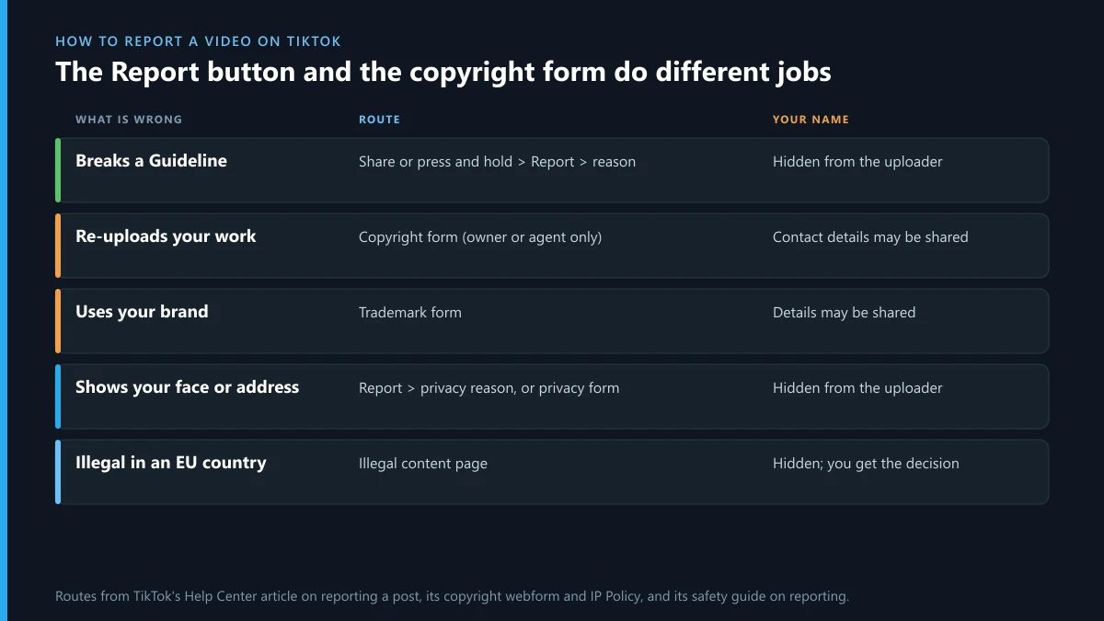Click the 'ROUTE' column header
Image resolution: width=1104 pixels, height=621 pixels.
tap(379, 120)
